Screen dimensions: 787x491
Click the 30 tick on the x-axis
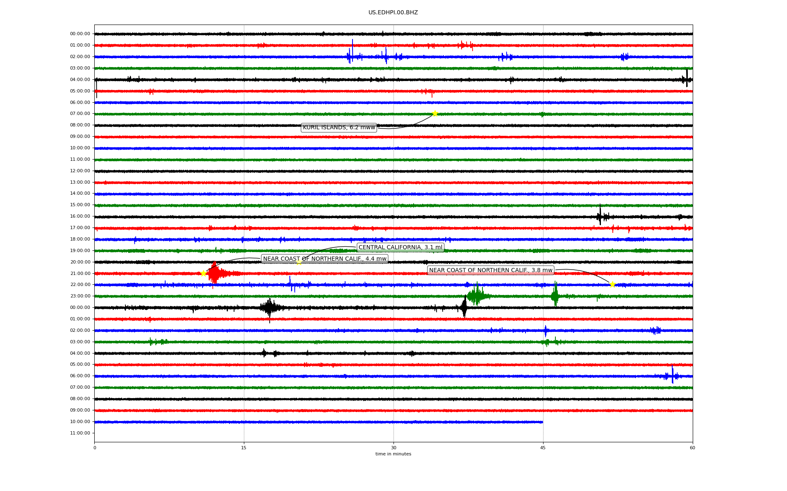tap(393, 448)
